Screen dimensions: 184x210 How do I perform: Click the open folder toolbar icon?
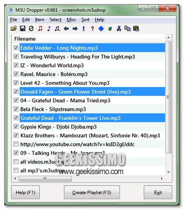14,28
